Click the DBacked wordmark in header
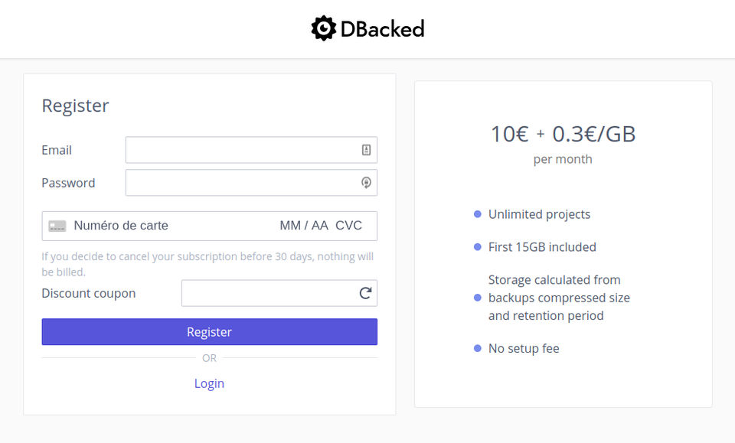The height and width of the screenshot is (443, 735). 382,29
